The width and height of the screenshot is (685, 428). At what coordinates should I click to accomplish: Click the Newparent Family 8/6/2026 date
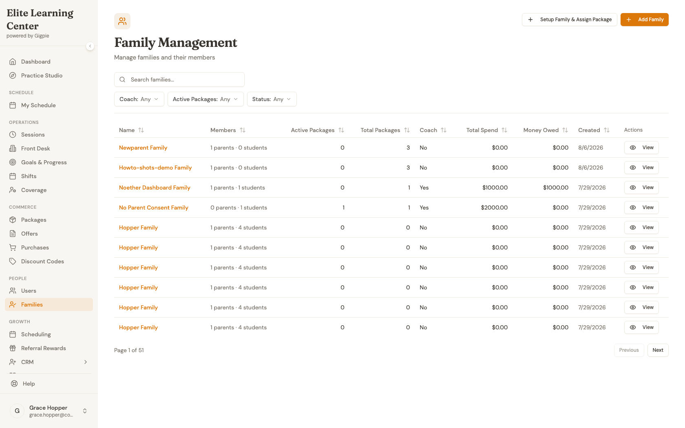[x=590, y=148]
